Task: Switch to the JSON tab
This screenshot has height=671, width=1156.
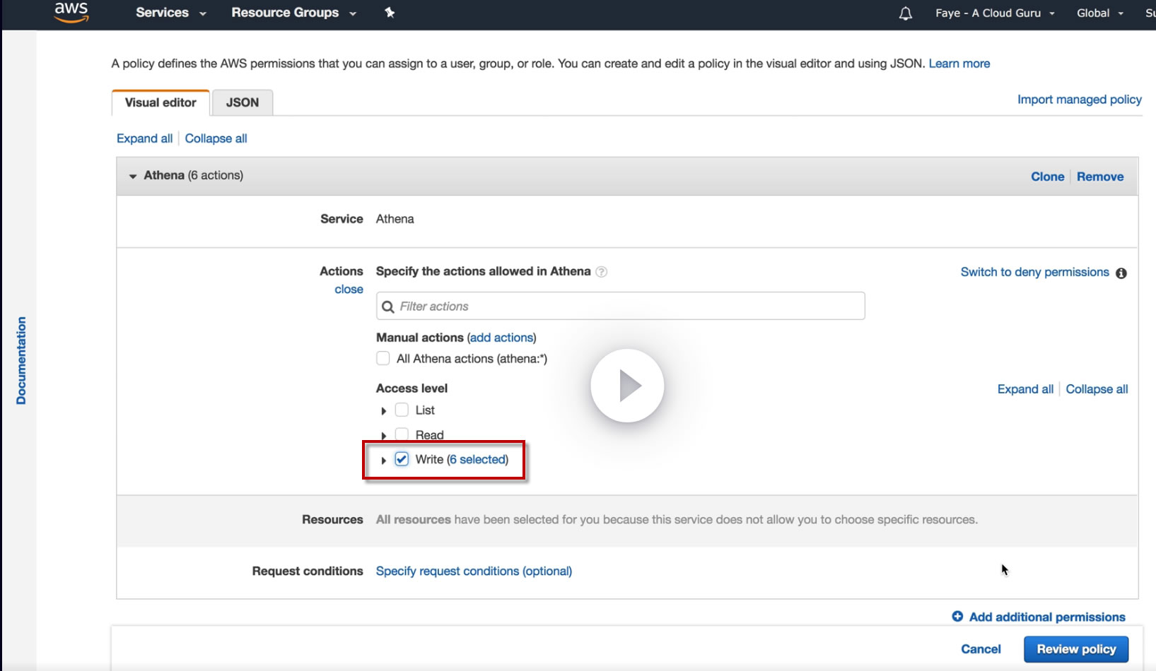Action: [242, 103]
